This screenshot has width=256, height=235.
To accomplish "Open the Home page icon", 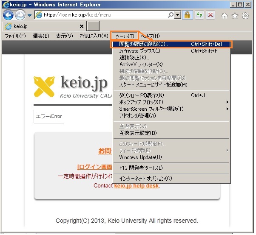I will (225, 16).
